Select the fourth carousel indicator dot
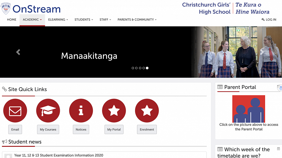This screenshot has width=282, height=158. 144,68
